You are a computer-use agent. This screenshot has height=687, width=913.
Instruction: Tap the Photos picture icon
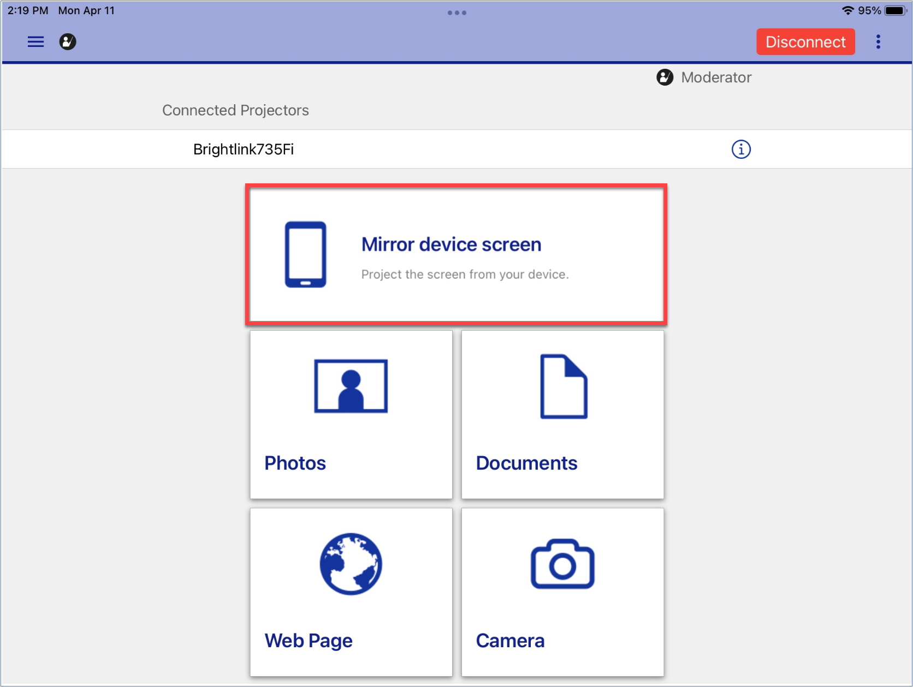click(351, 386)
